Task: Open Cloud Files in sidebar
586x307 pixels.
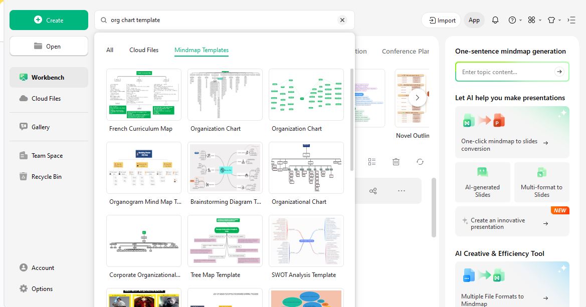Action: (49, 99)
